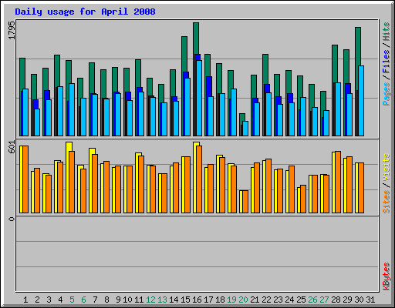Viewport: 395px width, 308px height.
Task: Click day 12 weekend label
Action: pyautogui.click(x=150, y=300)
